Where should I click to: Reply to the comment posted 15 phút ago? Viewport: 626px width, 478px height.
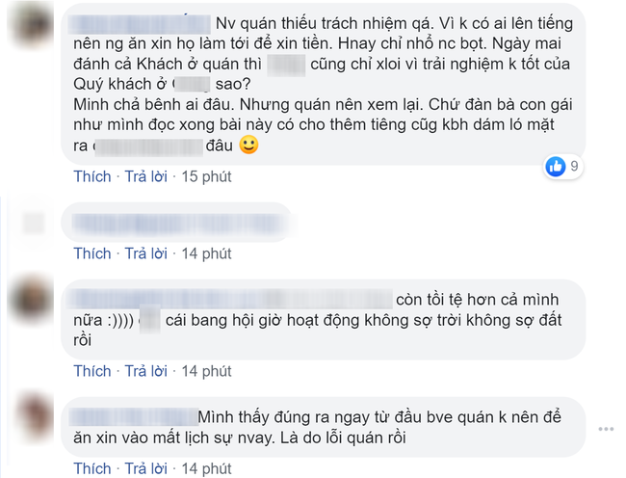146,176
